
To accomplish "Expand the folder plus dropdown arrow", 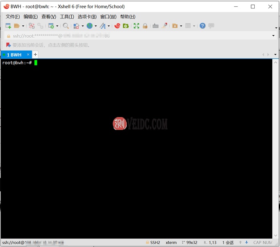I will (x=181, y=26).
